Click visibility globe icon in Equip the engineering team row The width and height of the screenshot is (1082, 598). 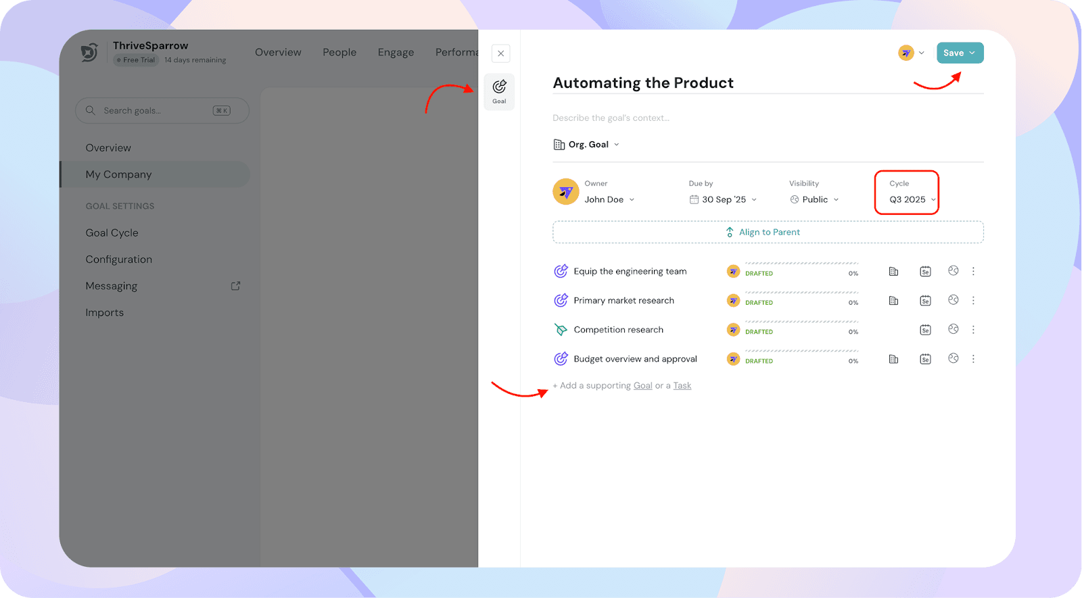click(x=953, y=270)
